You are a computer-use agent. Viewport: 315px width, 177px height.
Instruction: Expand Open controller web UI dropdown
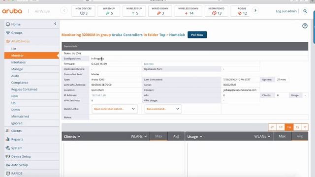[115, 109]
